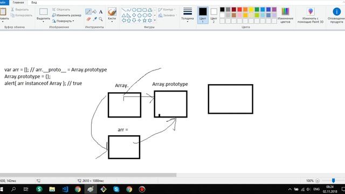The image size is (345, 194).
Task: Open the Файл menu tab
Action: point(3,2)
